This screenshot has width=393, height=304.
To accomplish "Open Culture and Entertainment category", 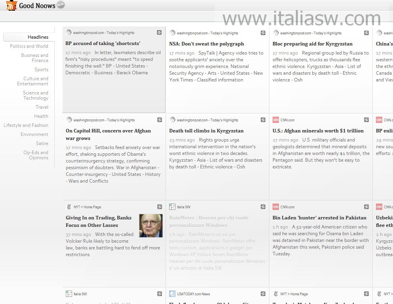I will tap(32, 81).
